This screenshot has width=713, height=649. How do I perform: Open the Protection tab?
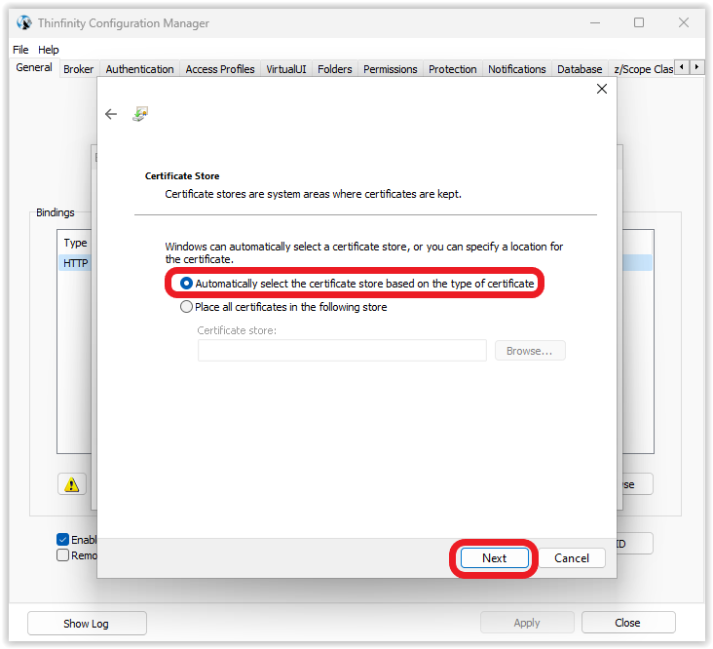[453, 69]
